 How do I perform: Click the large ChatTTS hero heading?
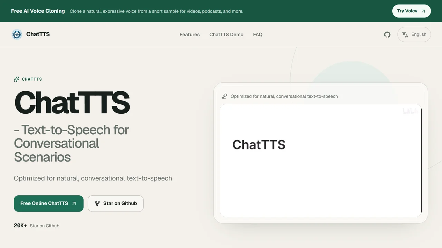pos(72,103)
